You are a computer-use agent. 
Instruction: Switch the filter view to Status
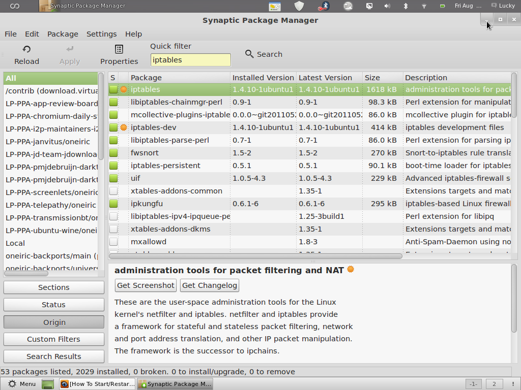[54, 305]
